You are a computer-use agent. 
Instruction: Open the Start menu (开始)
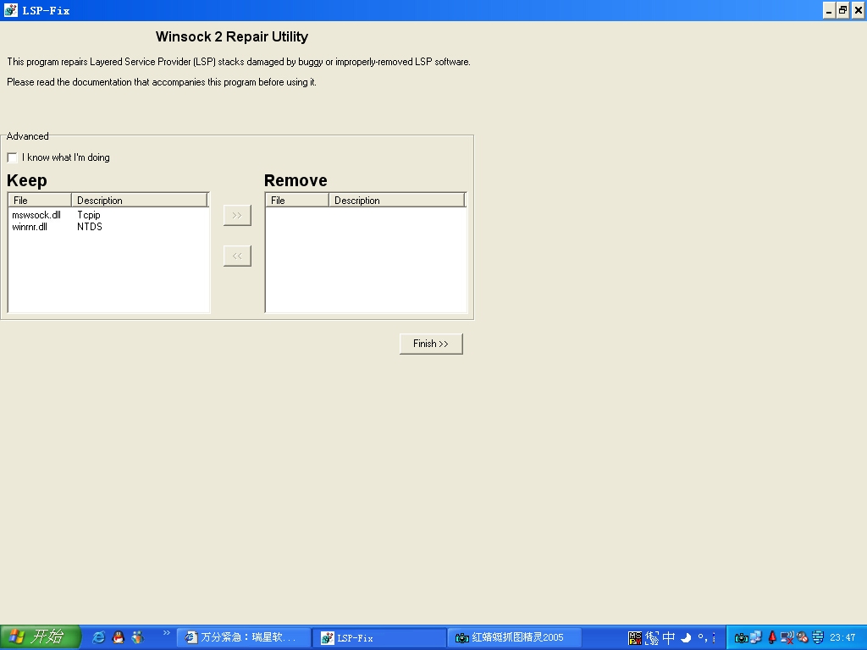[41, 637]
